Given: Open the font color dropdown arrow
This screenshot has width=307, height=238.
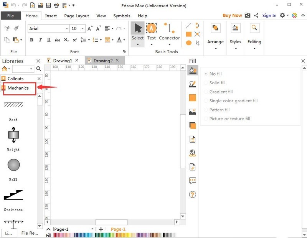Looking at the screenshot, I should pos(124,40).
